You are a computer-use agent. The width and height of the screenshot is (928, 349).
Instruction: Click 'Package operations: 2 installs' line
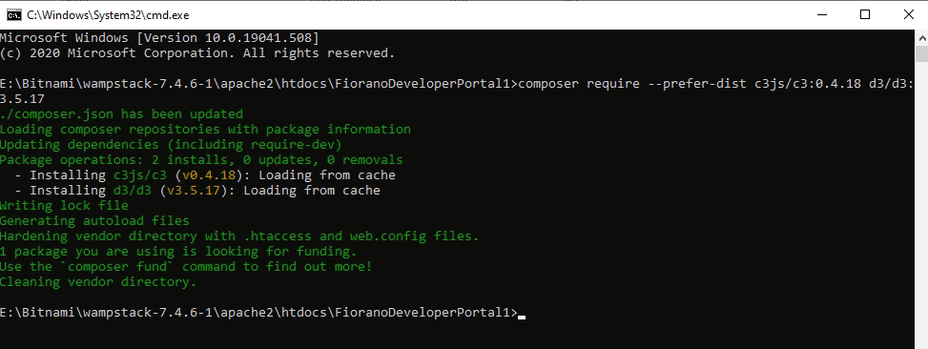click(x=201, y=159)
